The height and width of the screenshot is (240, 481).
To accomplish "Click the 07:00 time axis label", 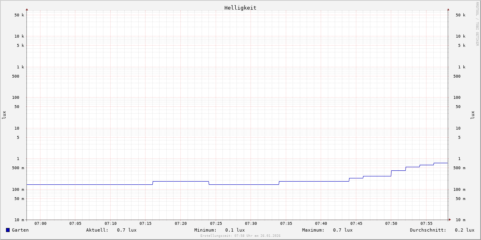I will click(40, 224).
